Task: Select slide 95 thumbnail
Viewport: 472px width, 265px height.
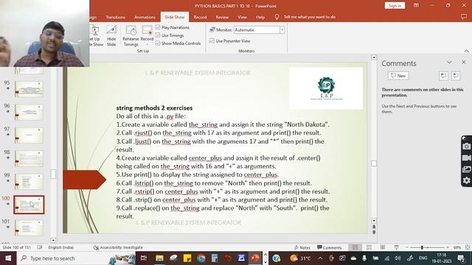Action: click(29, 89)
